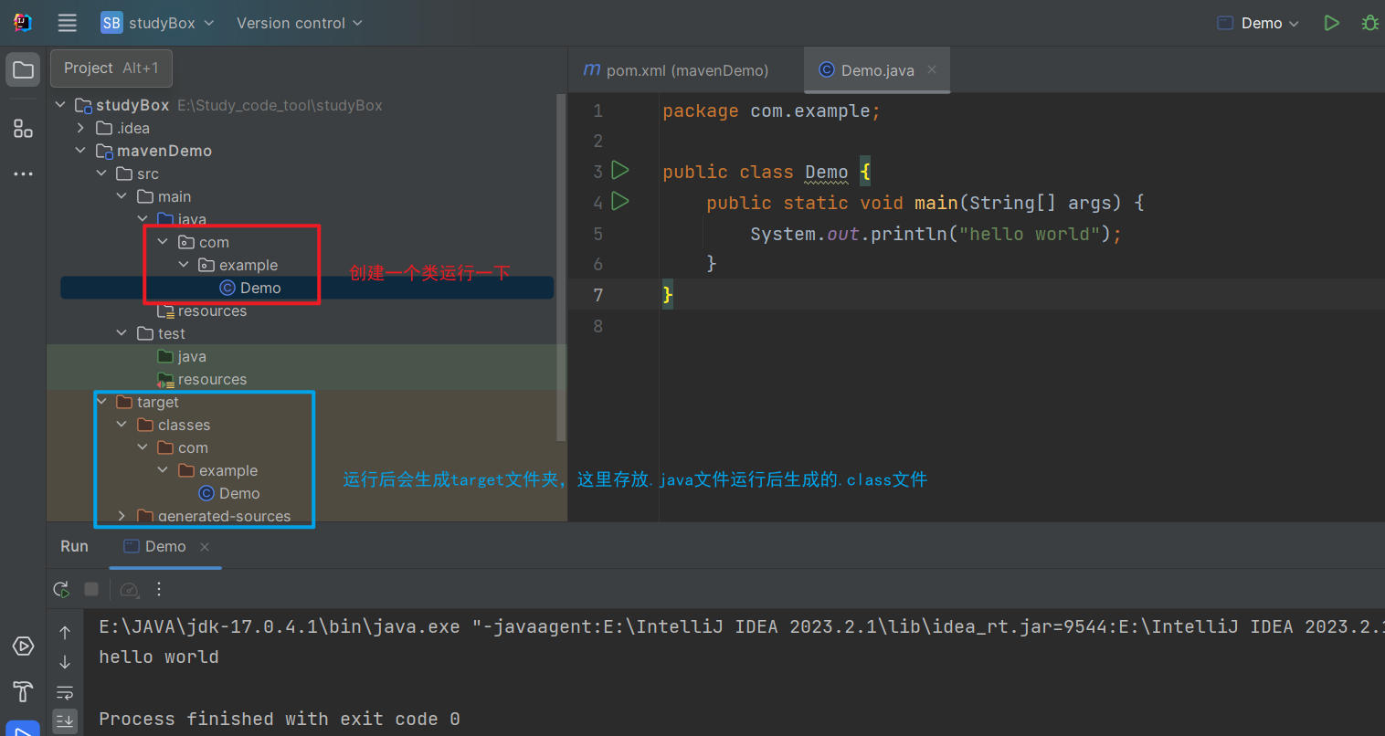Click the Project Alt+1 tooltip button
1385x736 pixels.
click(x=111, y=68)
